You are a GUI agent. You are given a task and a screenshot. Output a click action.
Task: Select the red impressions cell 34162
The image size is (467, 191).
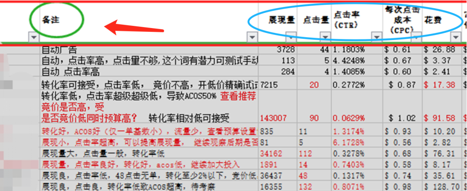[278, 153]
